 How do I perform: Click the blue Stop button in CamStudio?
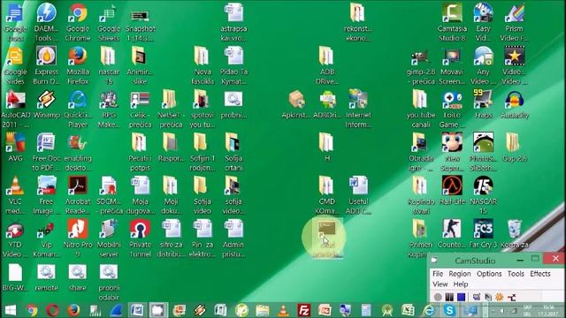pyautogui.click(x=461, y=297)
